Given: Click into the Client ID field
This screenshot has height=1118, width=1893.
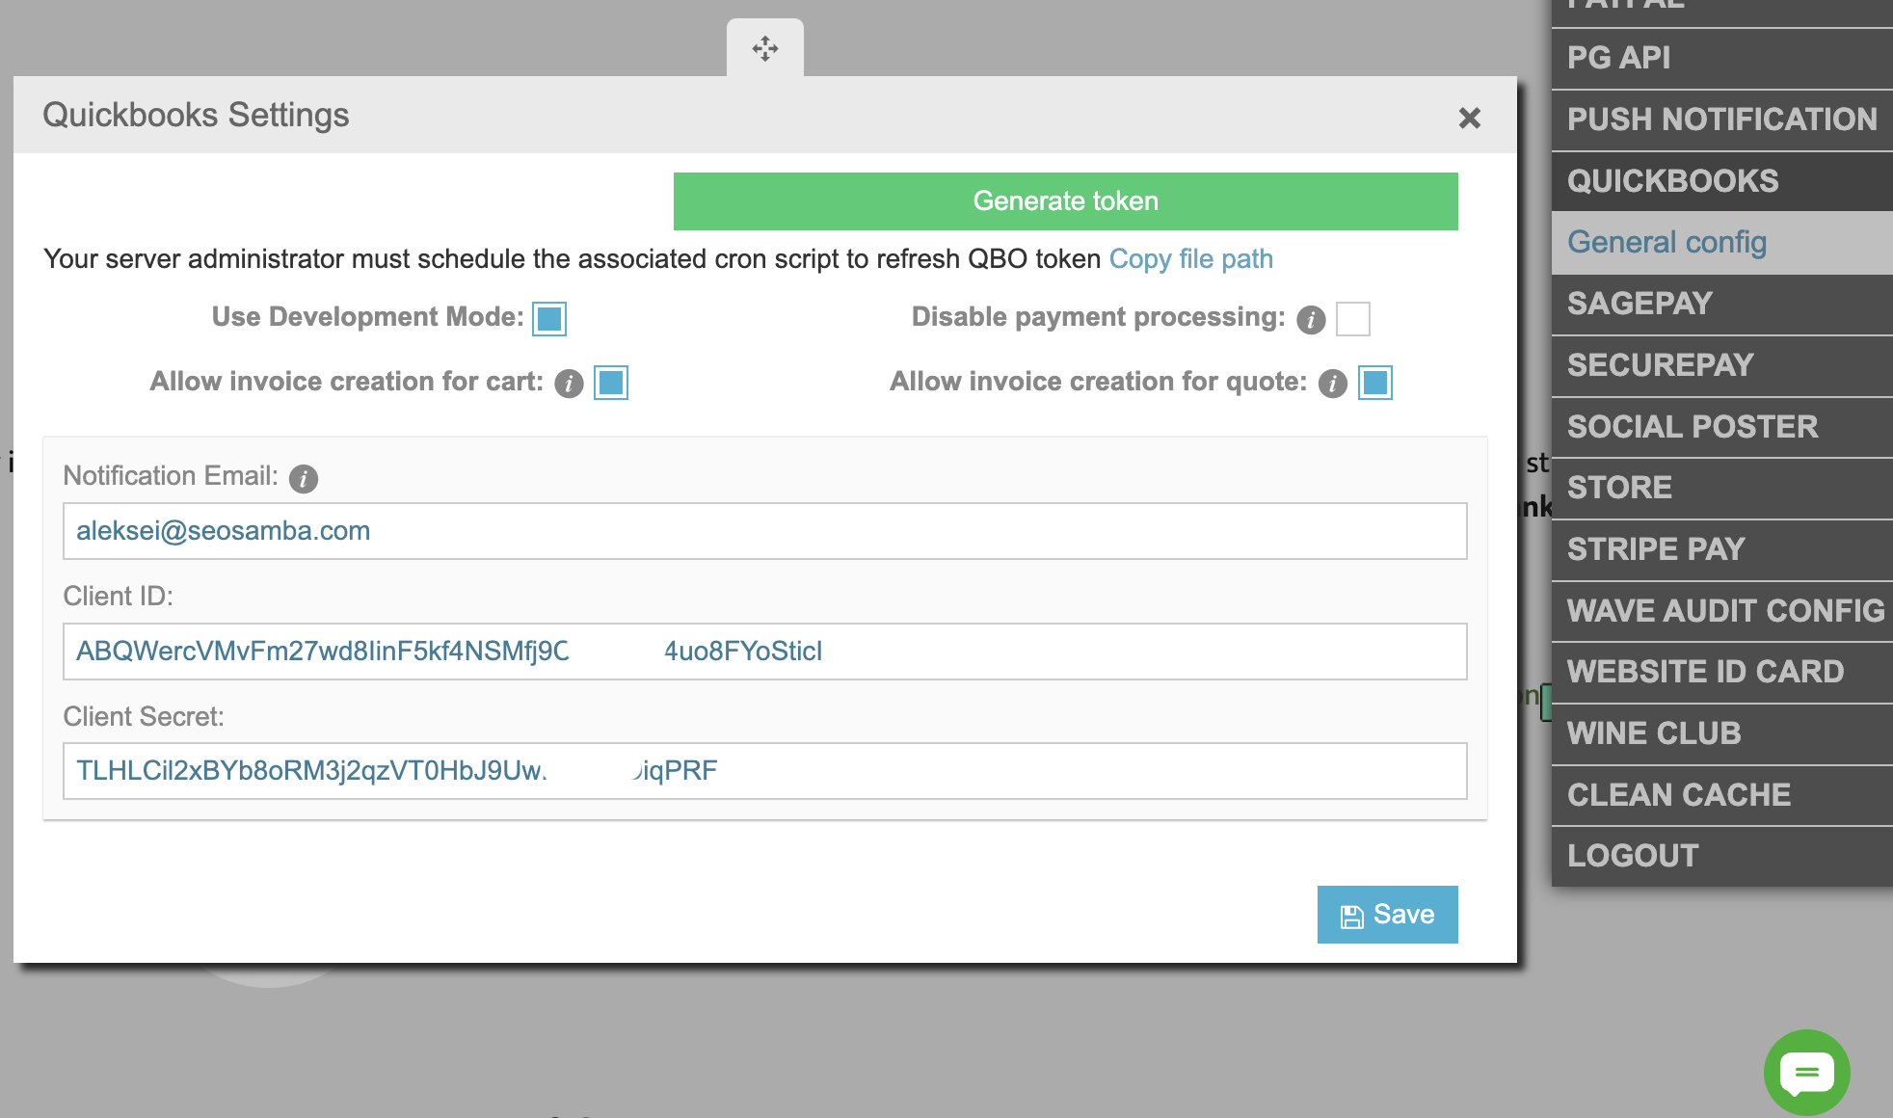Looking at the screenshot, I should (x=765, y=652).
